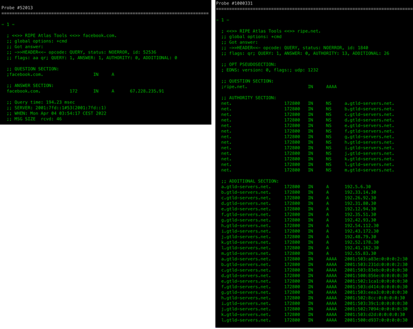Click the AAAA address 2001:502:7094:0:0:0:0:30

pos(376,309)
